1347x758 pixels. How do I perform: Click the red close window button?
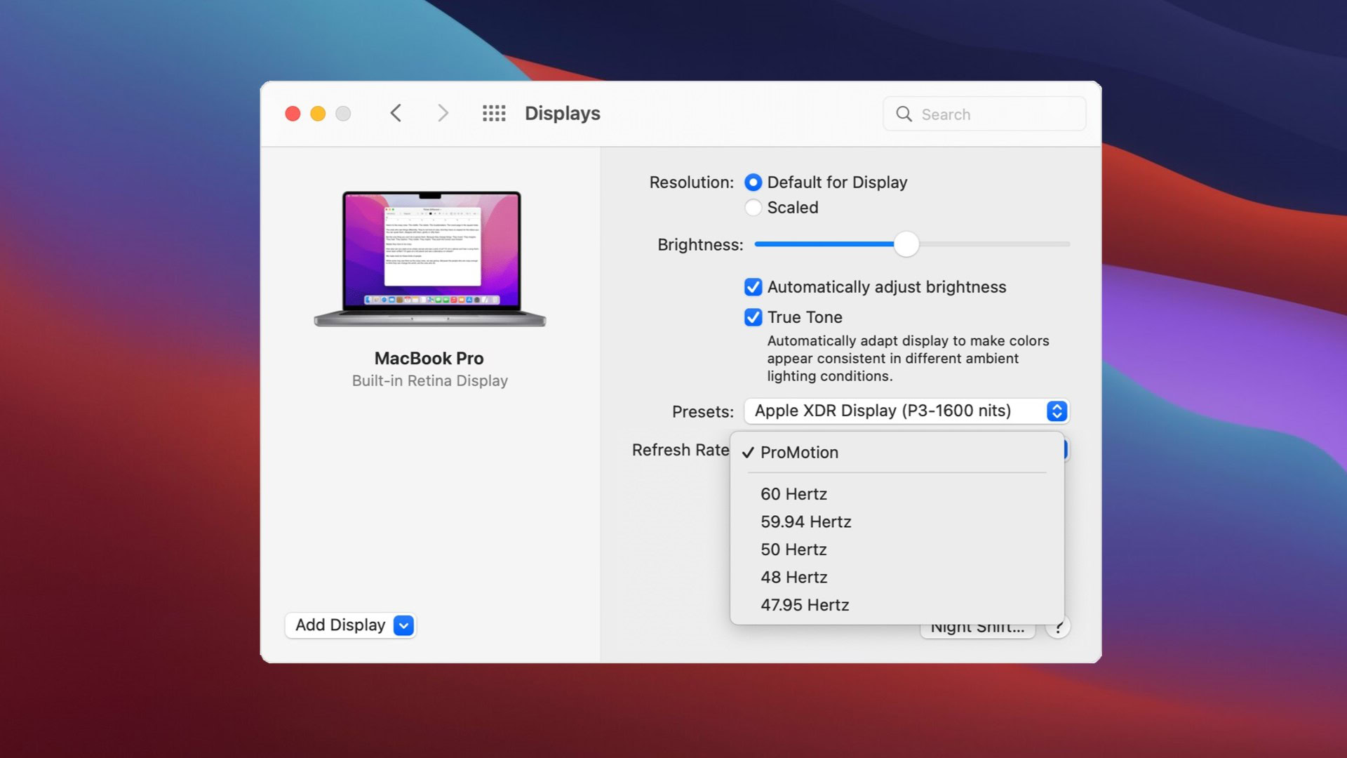(293, 114)
